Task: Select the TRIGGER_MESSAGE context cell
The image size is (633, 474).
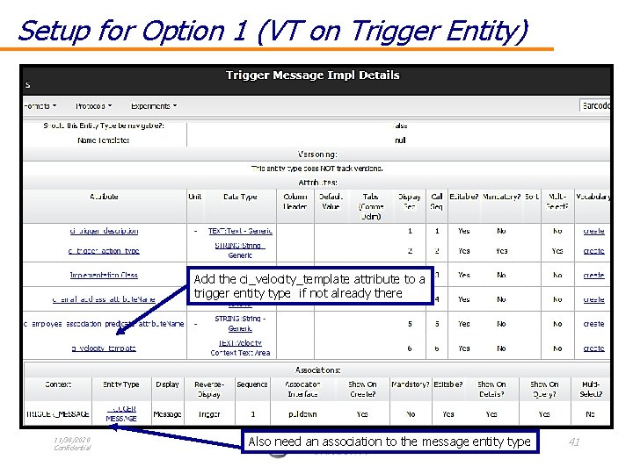Action: point(58,414)
